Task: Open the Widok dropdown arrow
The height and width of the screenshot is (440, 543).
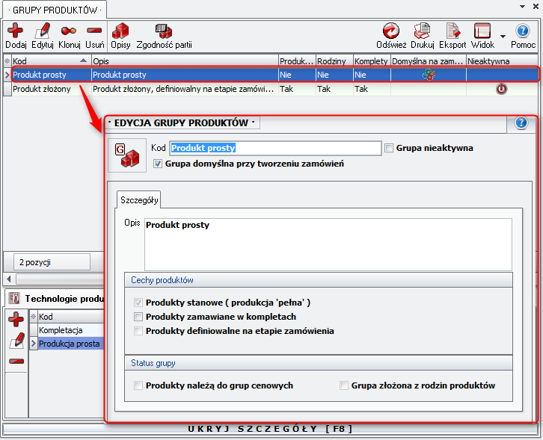Action: coord(503,36)
